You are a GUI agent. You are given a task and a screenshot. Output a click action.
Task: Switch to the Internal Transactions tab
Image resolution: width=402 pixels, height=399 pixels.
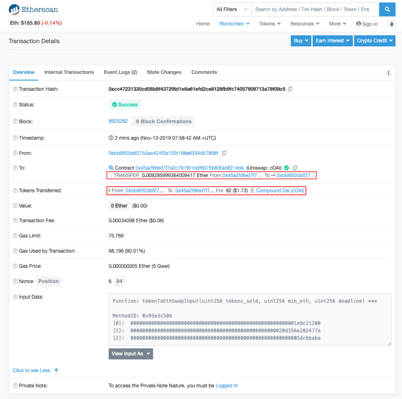(69, 72)
